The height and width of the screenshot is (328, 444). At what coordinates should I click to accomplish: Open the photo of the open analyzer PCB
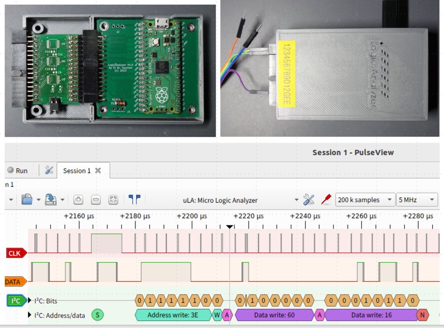pyautogui.click(x=111, y=71)
